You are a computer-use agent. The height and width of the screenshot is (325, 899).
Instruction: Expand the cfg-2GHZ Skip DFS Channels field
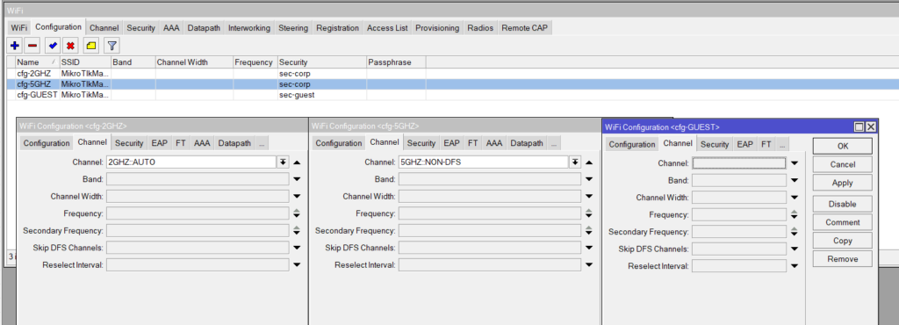pos(297,248)
